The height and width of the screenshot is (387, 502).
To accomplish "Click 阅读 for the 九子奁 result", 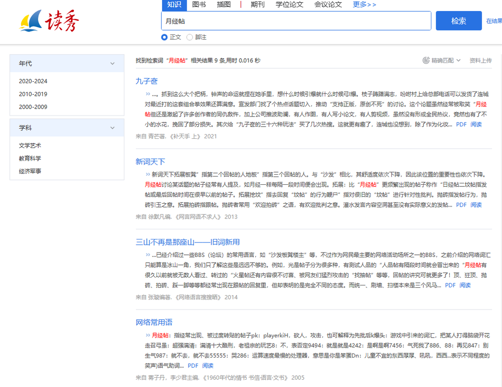I will coord(476,124).
